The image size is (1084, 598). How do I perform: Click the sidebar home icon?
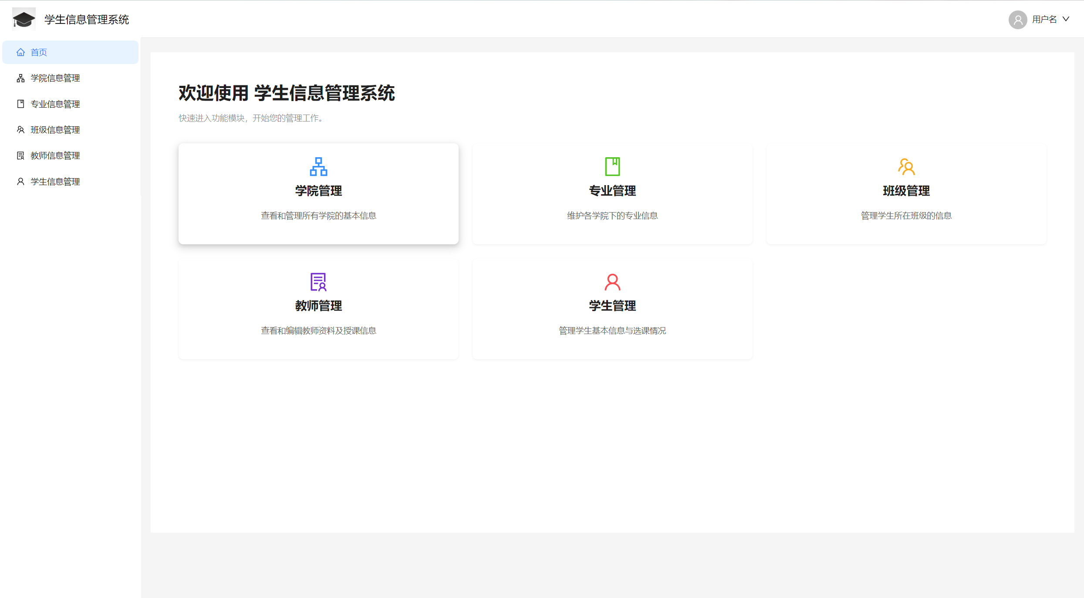20,52
